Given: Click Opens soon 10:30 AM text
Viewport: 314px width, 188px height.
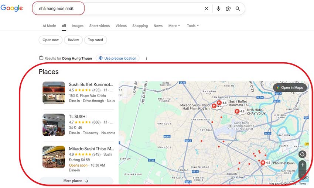Looking at the screenshot, I should (x=87, y=165).
